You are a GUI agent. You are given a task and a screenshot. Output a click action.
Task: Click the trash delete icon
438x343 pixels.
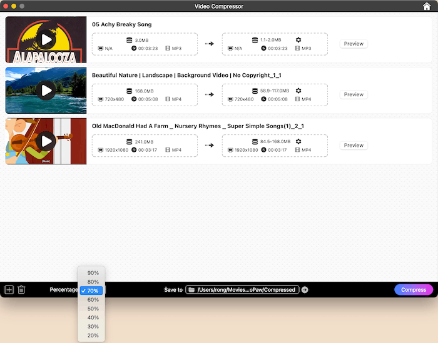click(x=21, y=290)
